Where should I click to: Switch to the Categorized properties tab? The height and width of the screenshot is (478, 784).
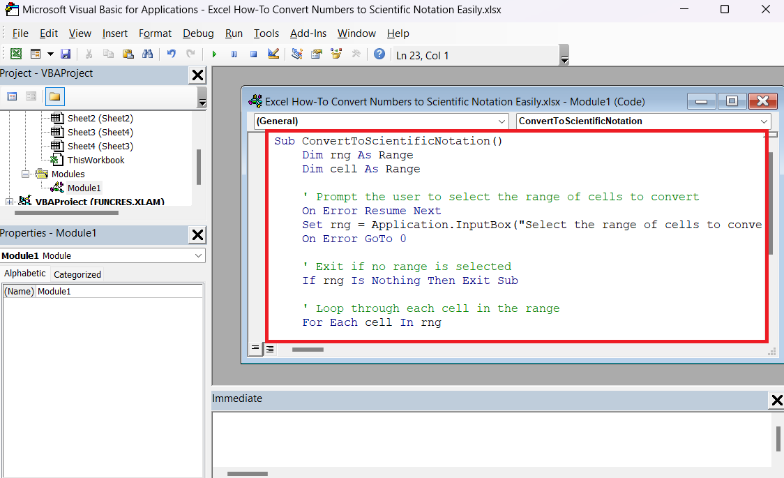click(x=77, y=274)
